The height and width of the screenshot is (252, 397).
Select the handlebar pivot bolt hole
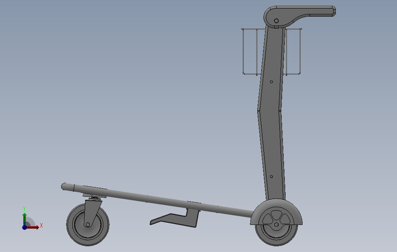[x=276, y=21]
